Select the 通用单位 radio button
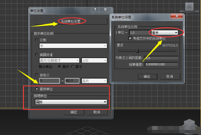 (x=37, y=89)
